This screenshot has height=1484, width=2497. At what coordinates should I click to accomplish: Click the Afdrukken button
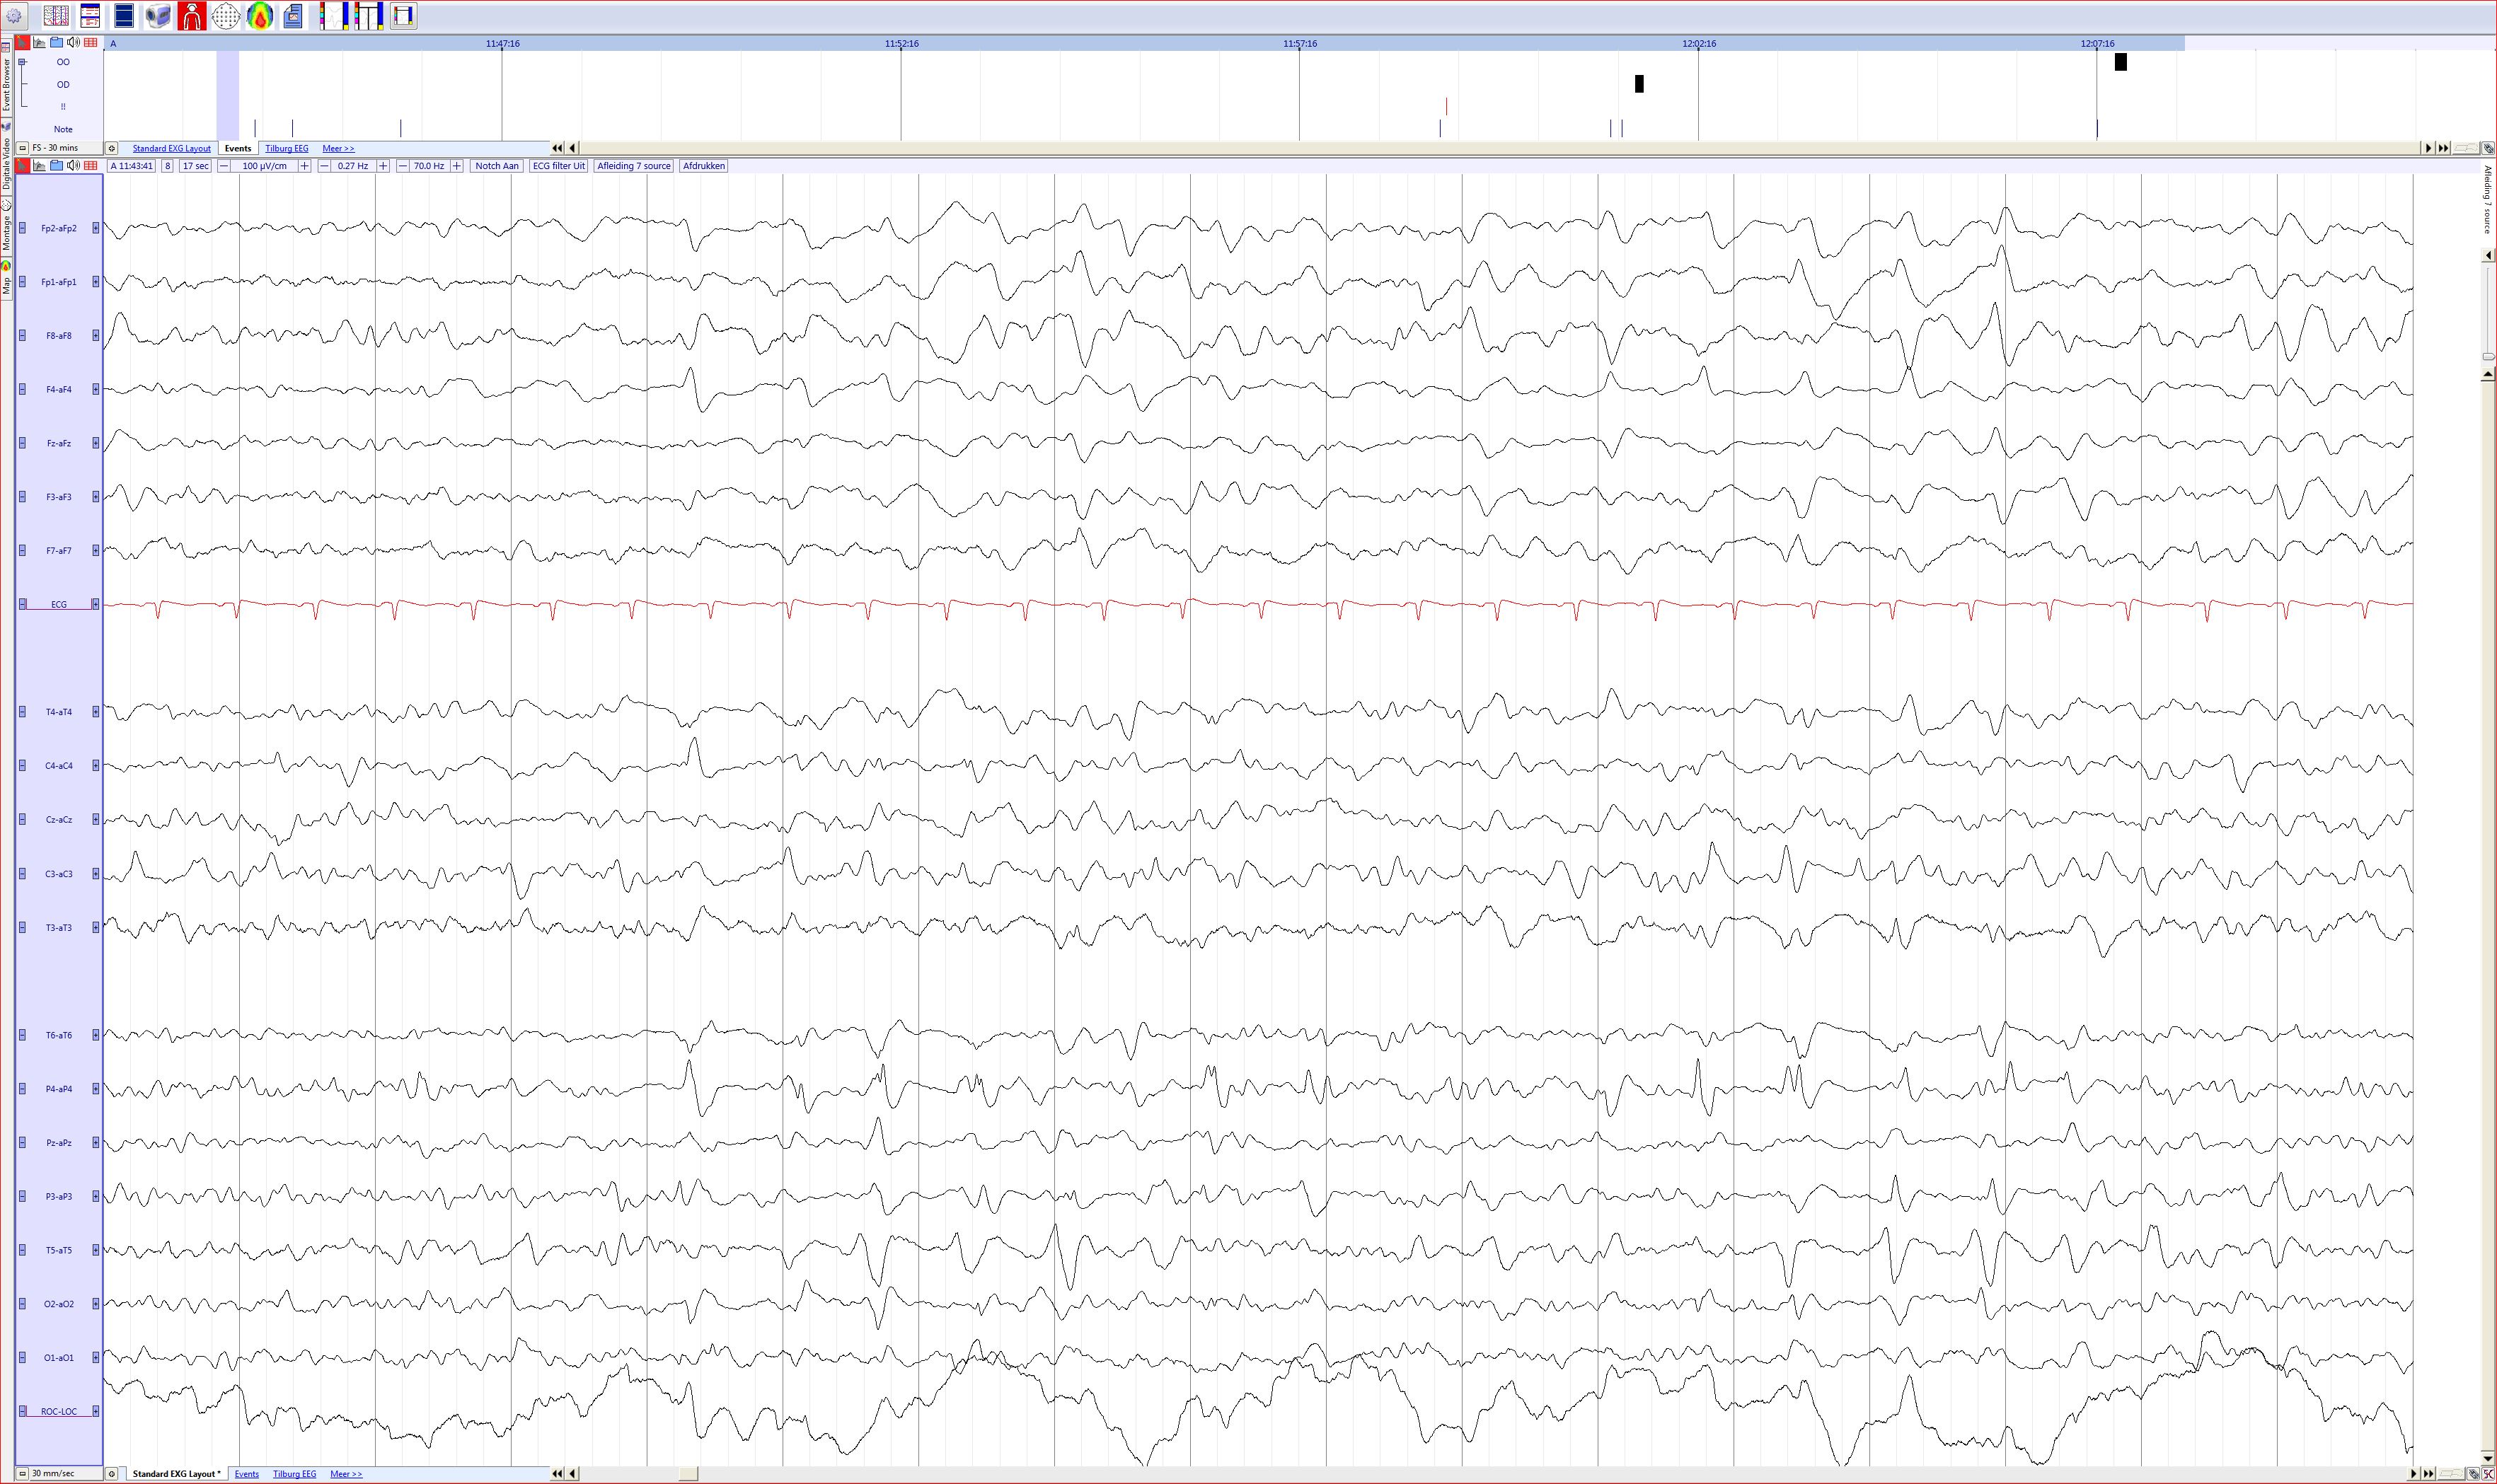pos(704,166)
